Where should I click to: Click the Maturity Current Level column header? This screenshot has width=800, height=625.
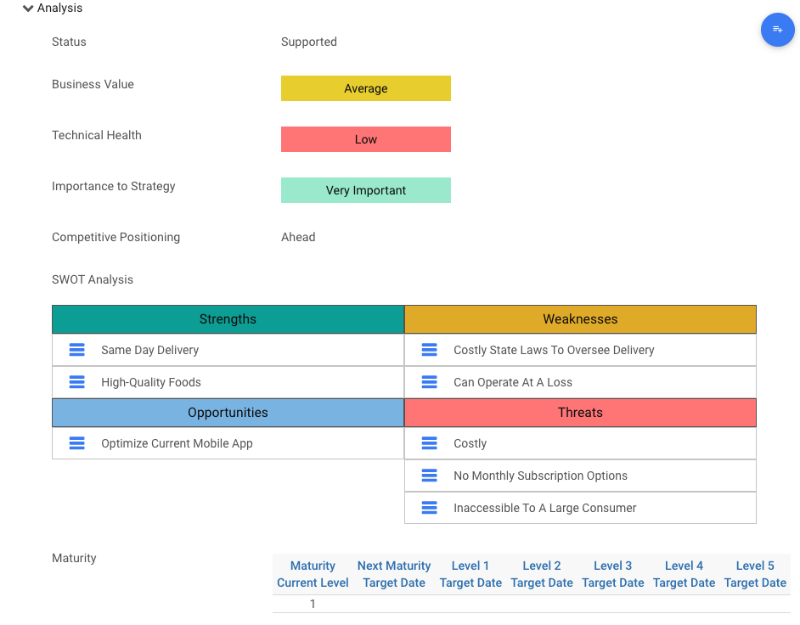tap(313, 574)
